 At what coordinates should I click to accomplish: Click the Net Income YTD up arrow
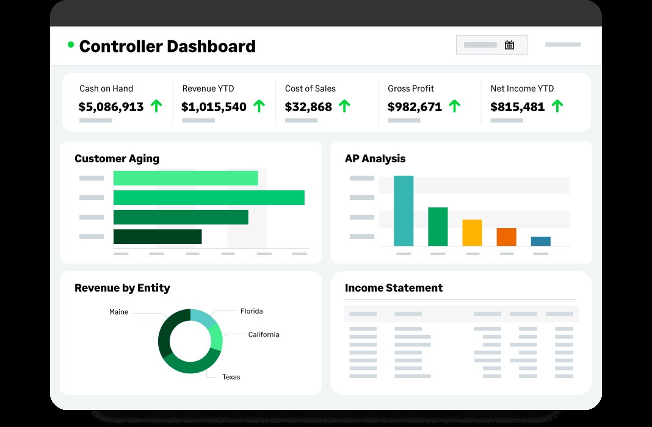pos(557,106)
